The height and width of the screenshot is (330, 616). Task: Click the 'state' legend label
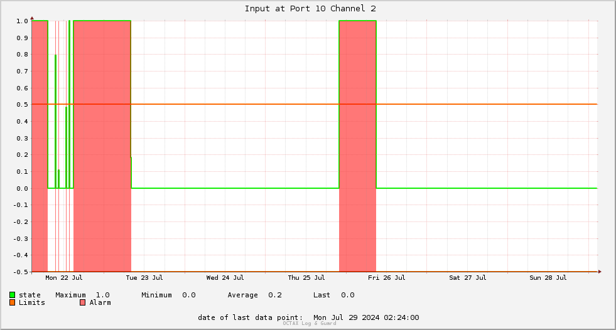pos(30,295)
